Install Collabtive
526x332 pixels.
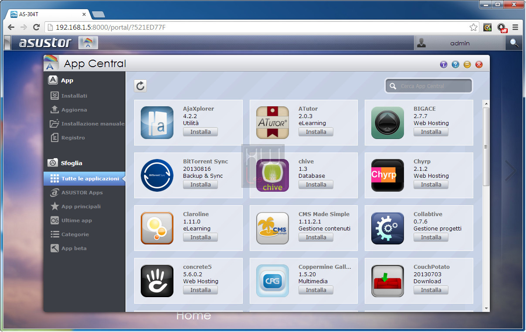pyautogui.click(x=431, y=237)
